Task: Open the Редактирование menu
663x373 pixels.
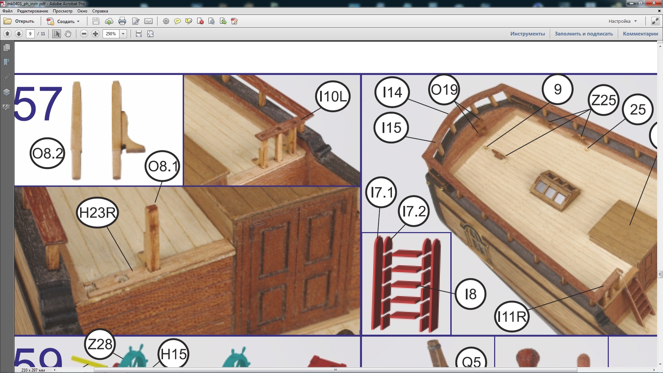Action: [x=33, y=11]
